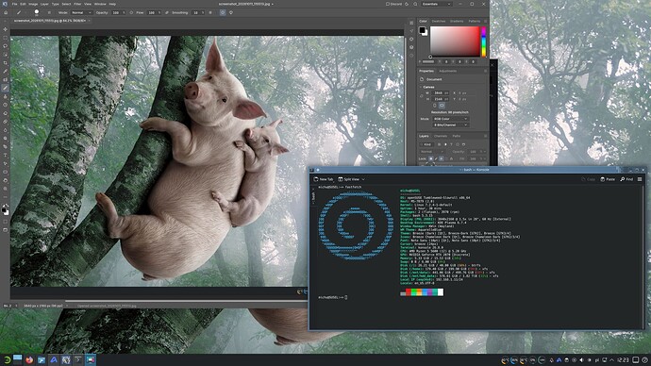Open the Filter menu
The height and width of the screenshot is (366, 651).
tap(77, 4)
